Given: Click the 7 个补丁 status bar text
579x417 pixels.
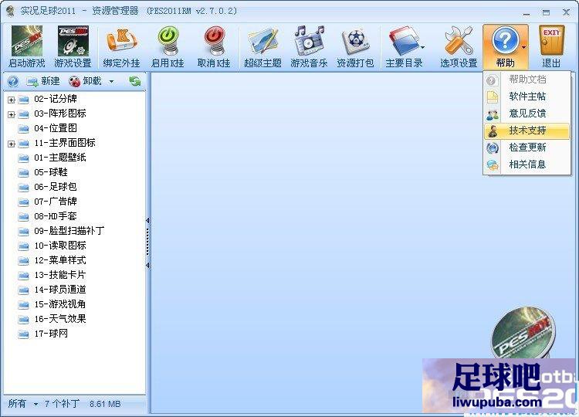Looking at the screenshot, I should [62, 404].
